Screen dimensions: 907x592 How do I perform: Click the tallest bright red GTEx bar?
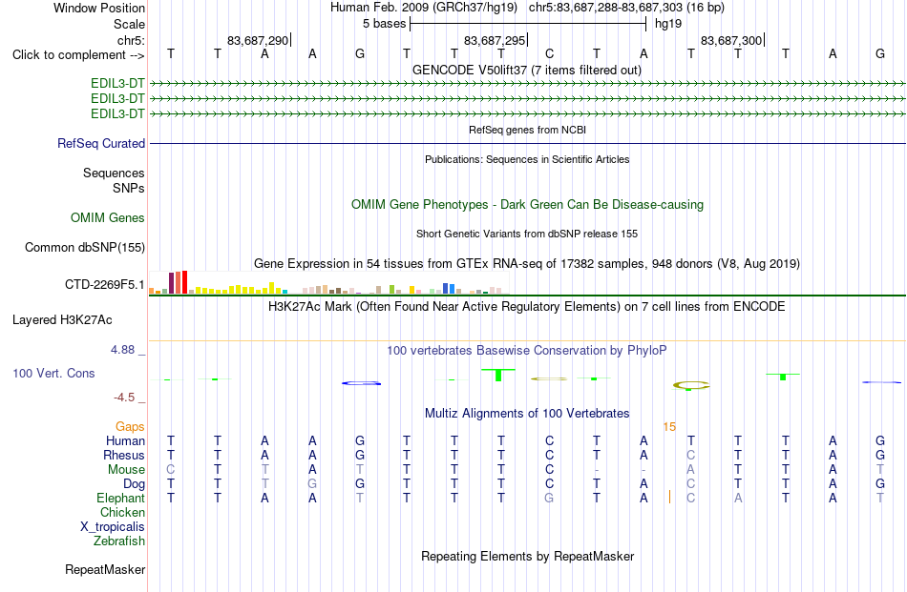[184, 282]
